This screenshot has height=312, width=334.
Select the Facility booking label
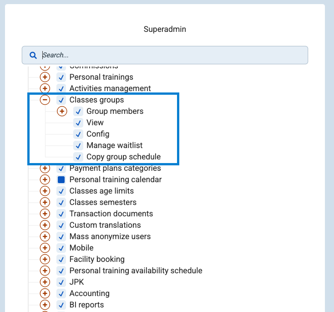point(97,259)
